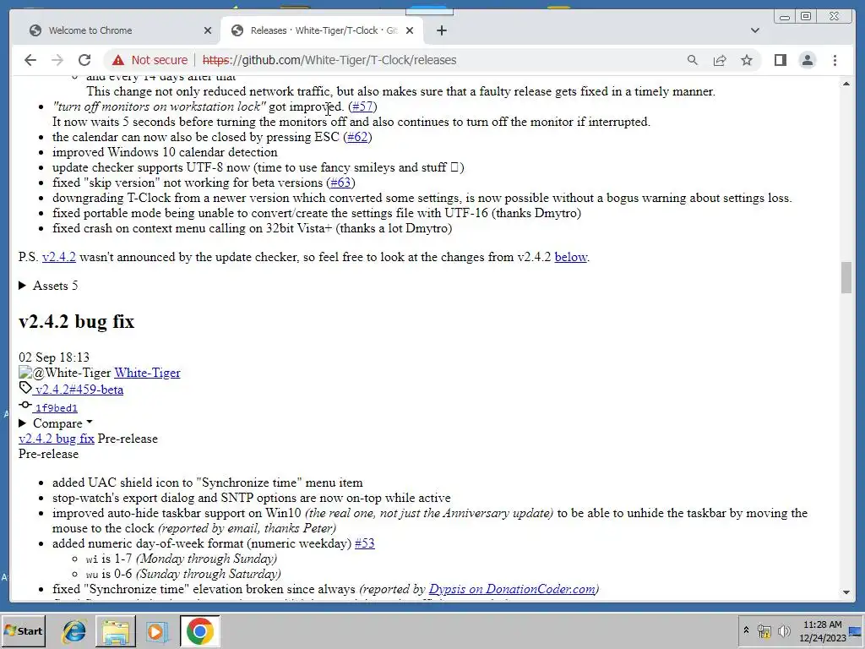Click the tag icon beside v2.4.2#459-beta
The width and height of the screenshot is (865, 649).
point(25,388)
